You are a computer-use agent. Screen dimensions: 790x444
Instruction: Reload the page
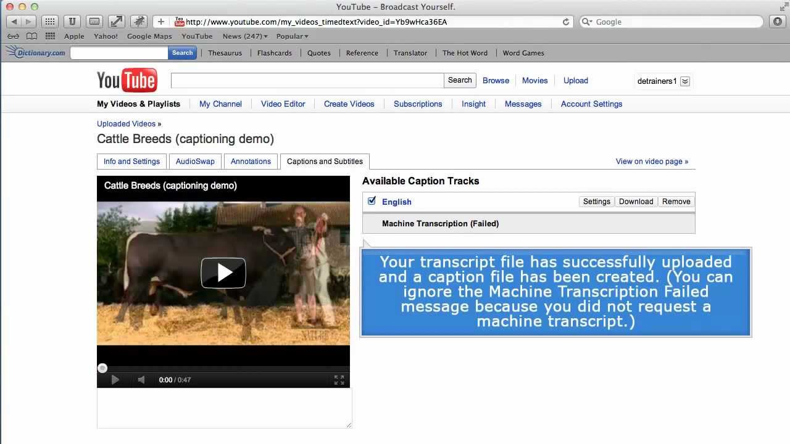(x=566, y=22)
